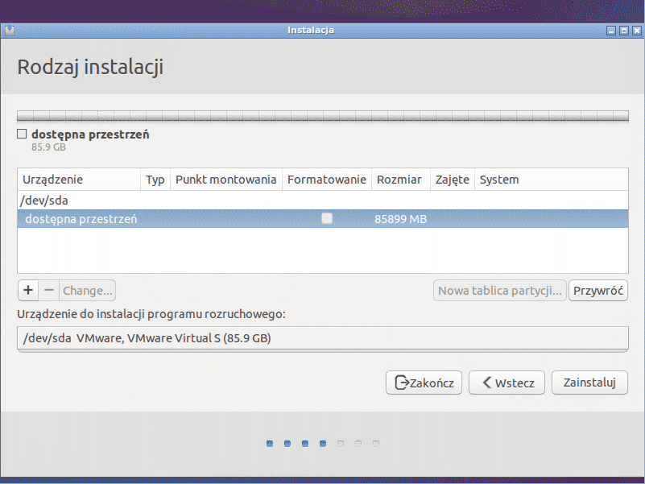Maximize the Instalacja window
This screenshot has height=484, width=645.
coord(623,31)
